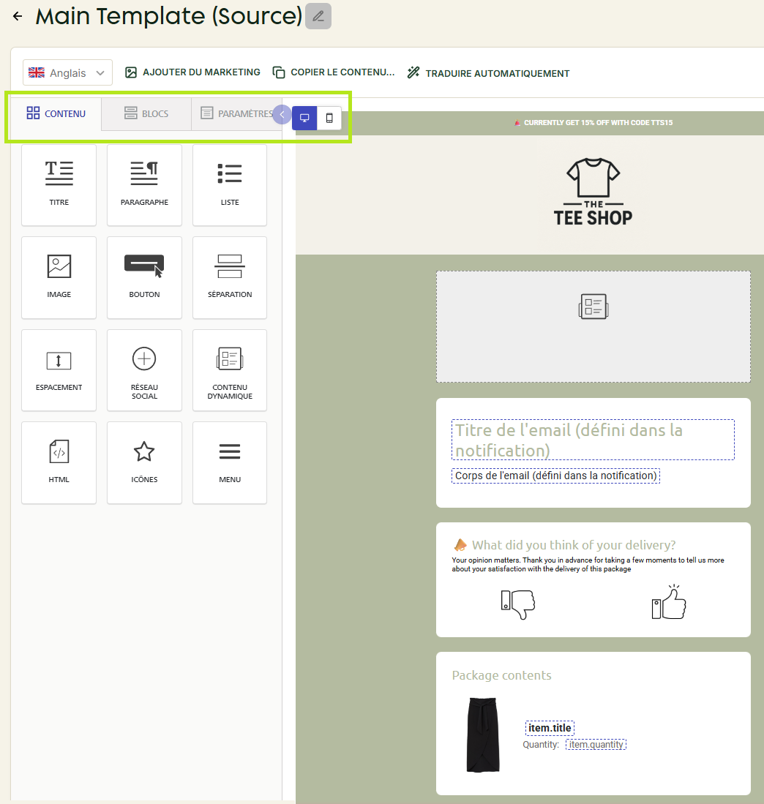Open the Paramètres tab
The image size is (764, 804).
point(236,113)
